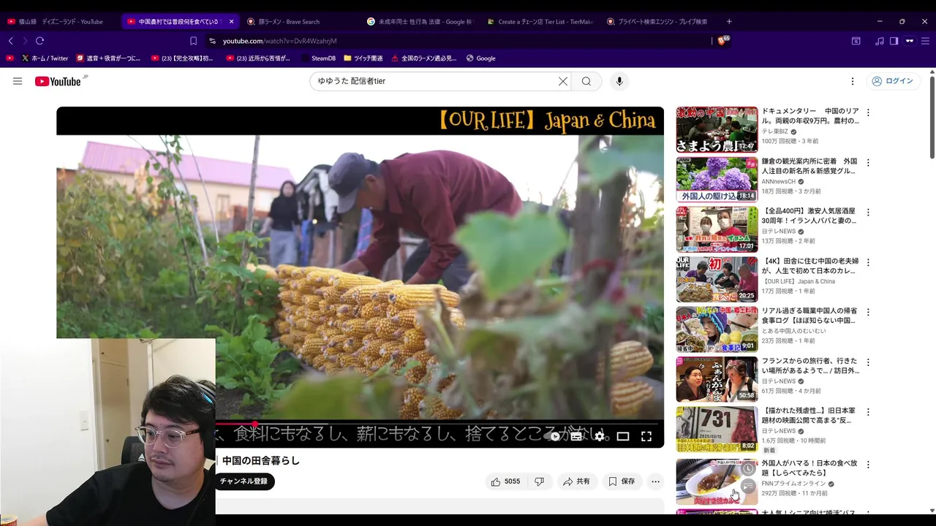Screen dimensions: 936x526
Task: Open the 近所から苦情が bookmark
Action: coord(258,58)
